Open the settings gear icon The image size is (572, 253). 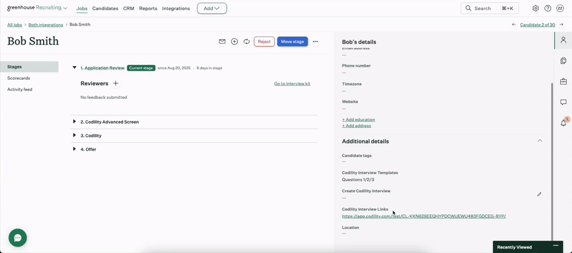(x=536, y=8)
